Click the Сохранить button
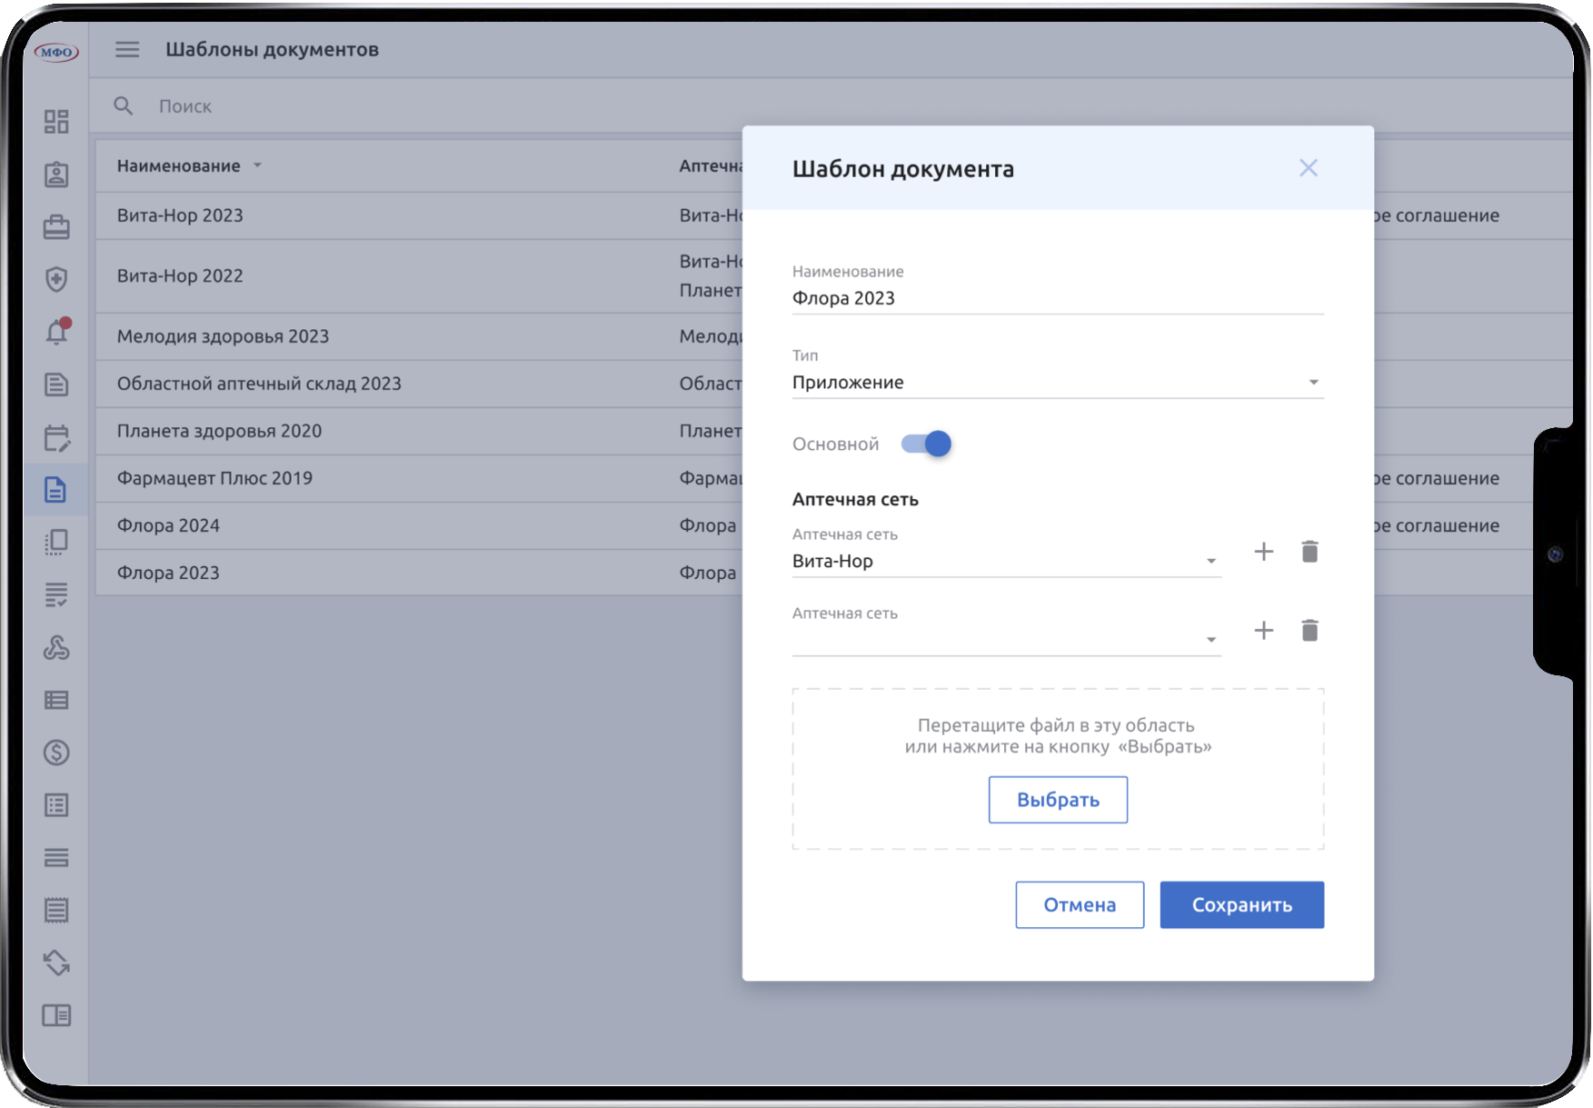1593x1108 pixels. tap(1241, 904)
